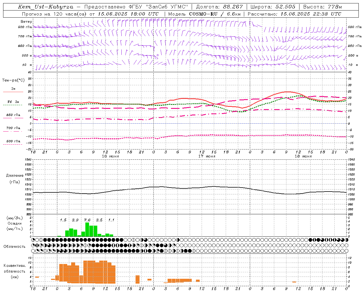Click the Модель COSMO-RU / 6.6км text
Image resolution: width=363 pixels, height=291 pixels.
point(204,14)
